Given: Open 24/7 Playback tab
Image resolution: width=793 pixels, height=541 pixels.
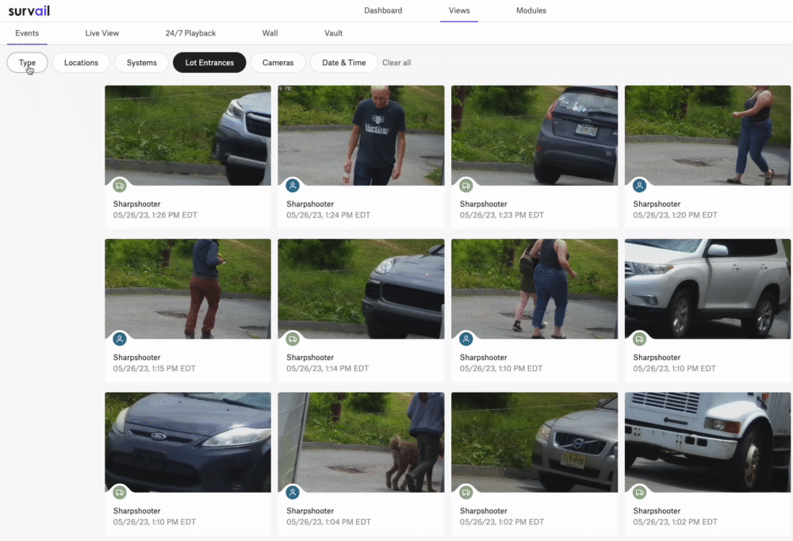Looking at the screenshot, I should click(x=190, y=33).
